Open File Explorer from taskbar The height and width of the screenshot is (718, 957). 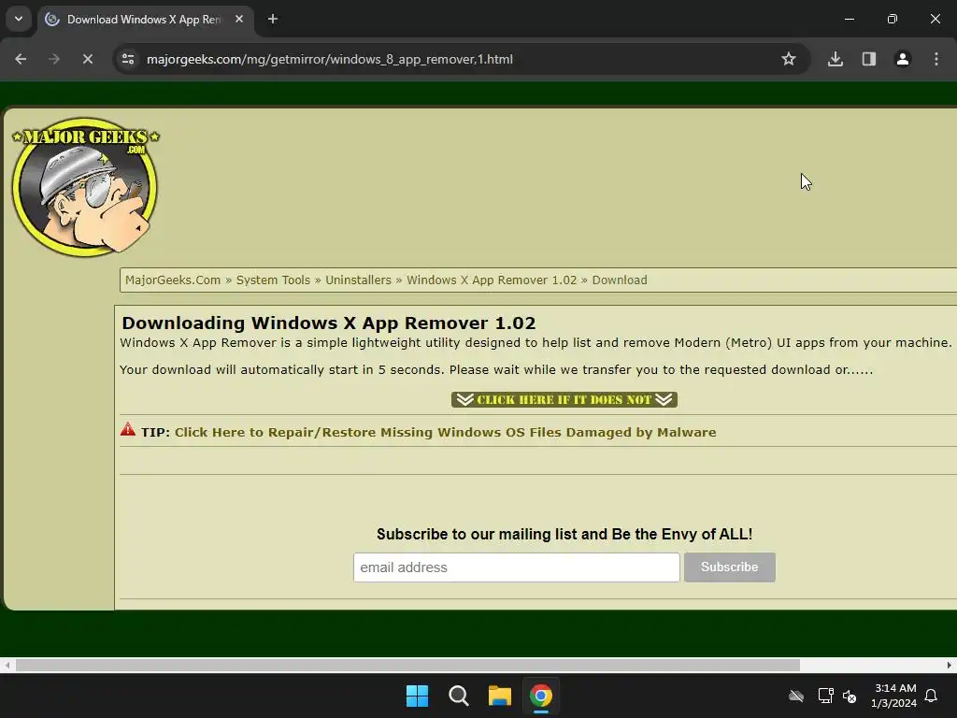pyautogui.click(x=500, y=696)
